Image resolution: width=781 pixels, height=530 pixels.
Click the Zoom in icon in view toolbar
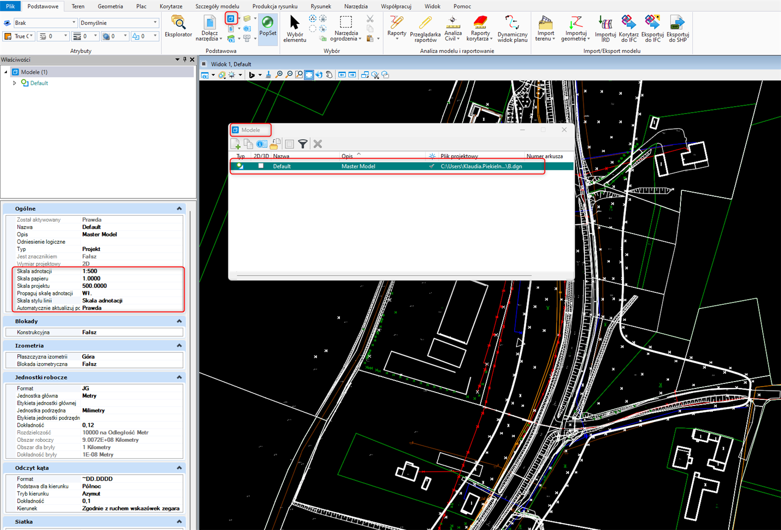pyautogui.click(x=279, y=75)
